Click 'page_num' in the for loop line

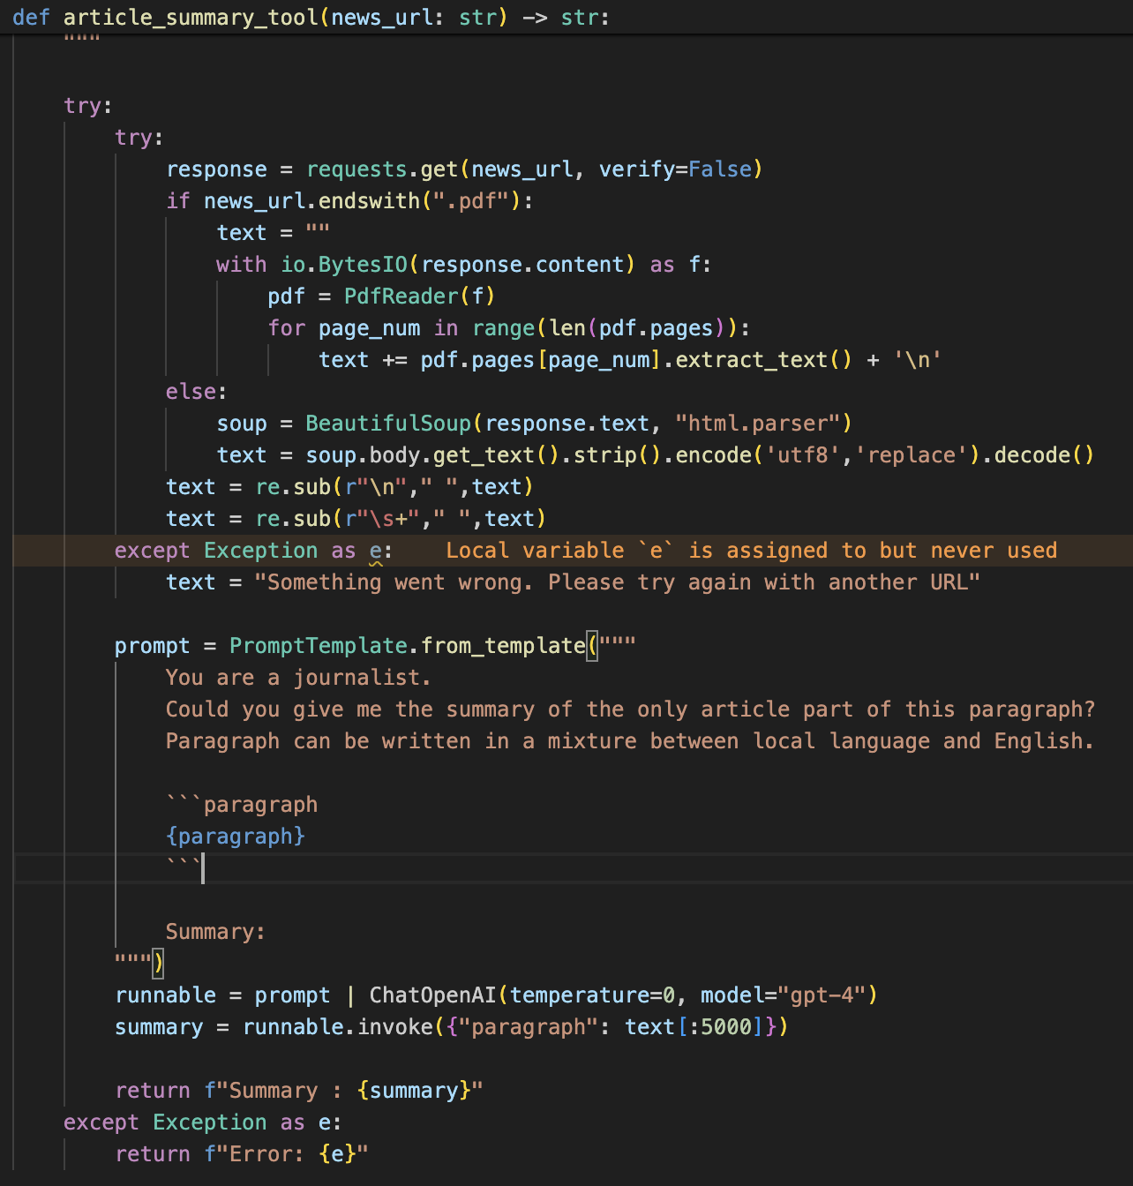(370, 328)
